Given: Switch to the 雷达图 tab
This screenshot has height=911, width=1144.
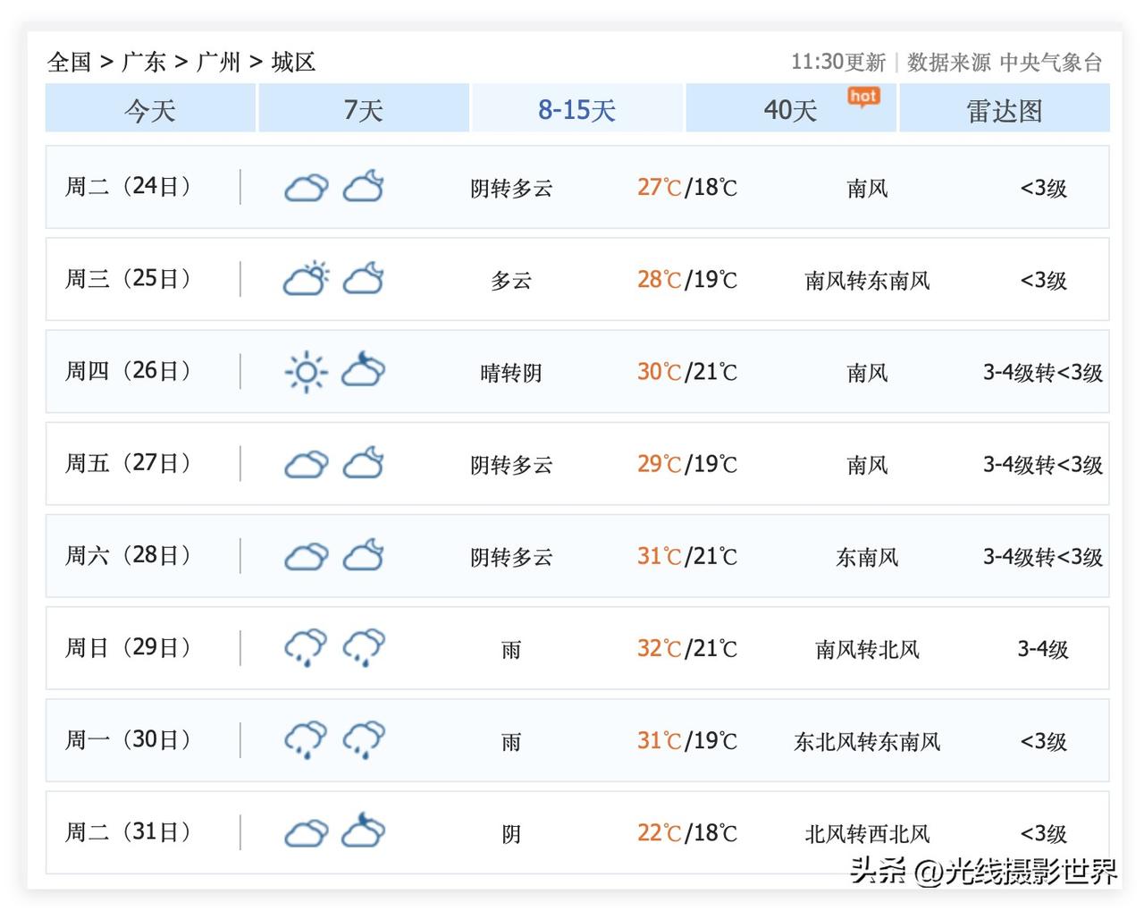Looking at the screenshot, I should [1005, 109].
